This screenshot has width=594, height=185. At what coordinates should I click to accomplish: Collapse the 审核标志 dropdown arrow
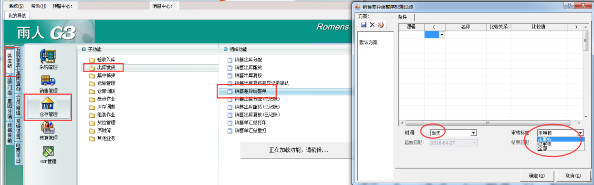click(x=581, y=133)
